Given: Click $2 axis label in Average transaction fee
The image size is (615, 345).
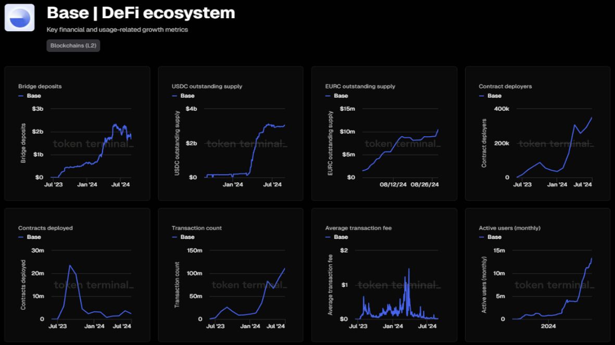Looking at the screenshot, I should click(x=344, y=250).
